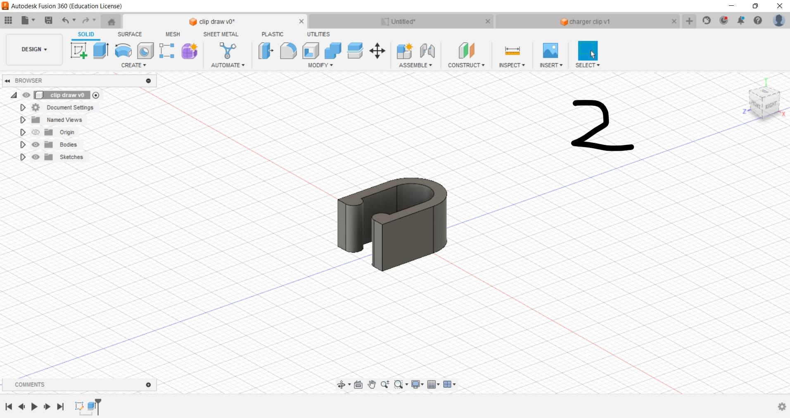Open the user profile avatar
This screenshot has height=418, width=790.
pos(779,20)
